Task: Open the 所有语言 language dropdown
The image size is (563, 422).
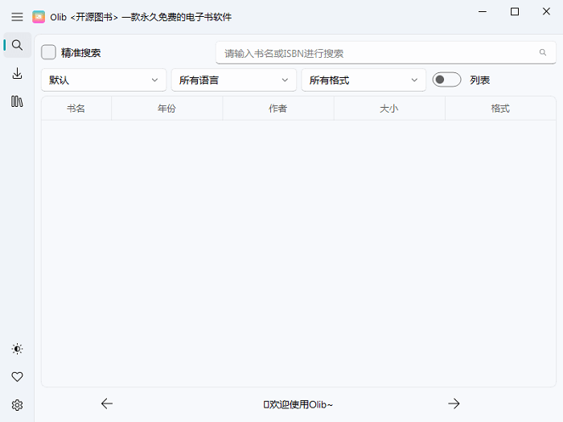Action: (234, 80)
